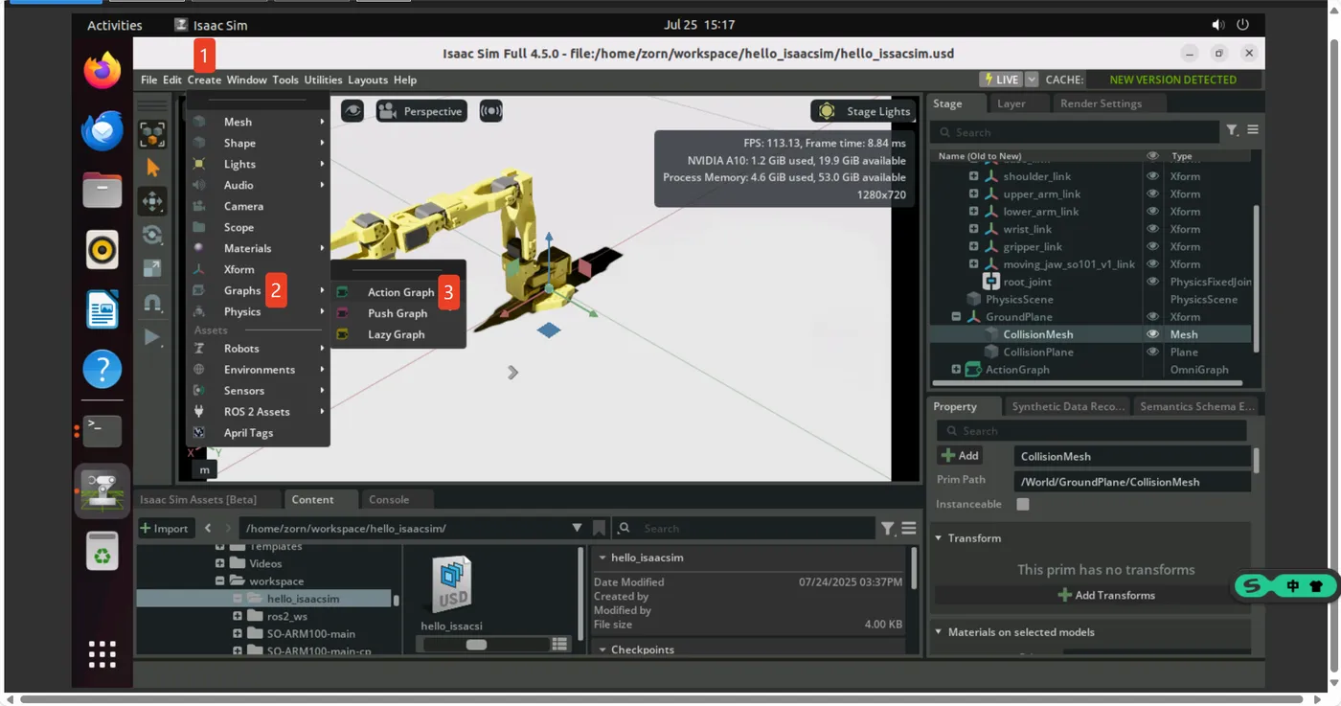The height and width of the screenshot is (706, 1341).
Task: Expand the ros2_ws folder
Action: click(x=238, y=616)
